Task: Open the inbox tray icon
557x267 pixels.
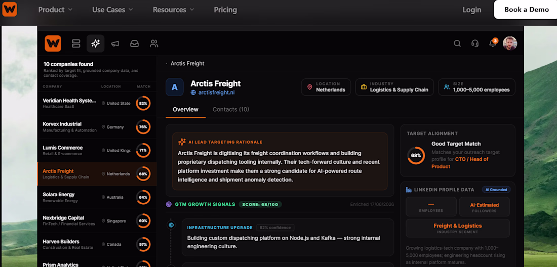Action: (x=134, y=43)
